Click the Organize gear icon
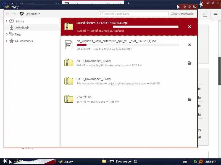This screenshot has height=165, width=221. point(22,14)
